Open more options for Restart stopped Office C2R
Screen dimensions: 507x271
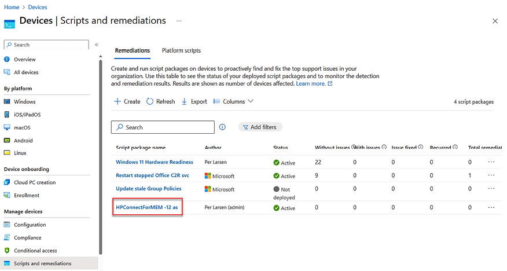click(x=491, y=175)
